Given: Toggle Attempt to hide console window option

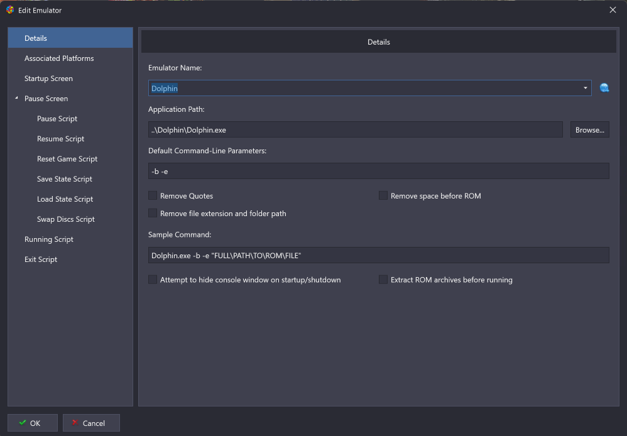Looking at the screenshot, I should (152, 280).
